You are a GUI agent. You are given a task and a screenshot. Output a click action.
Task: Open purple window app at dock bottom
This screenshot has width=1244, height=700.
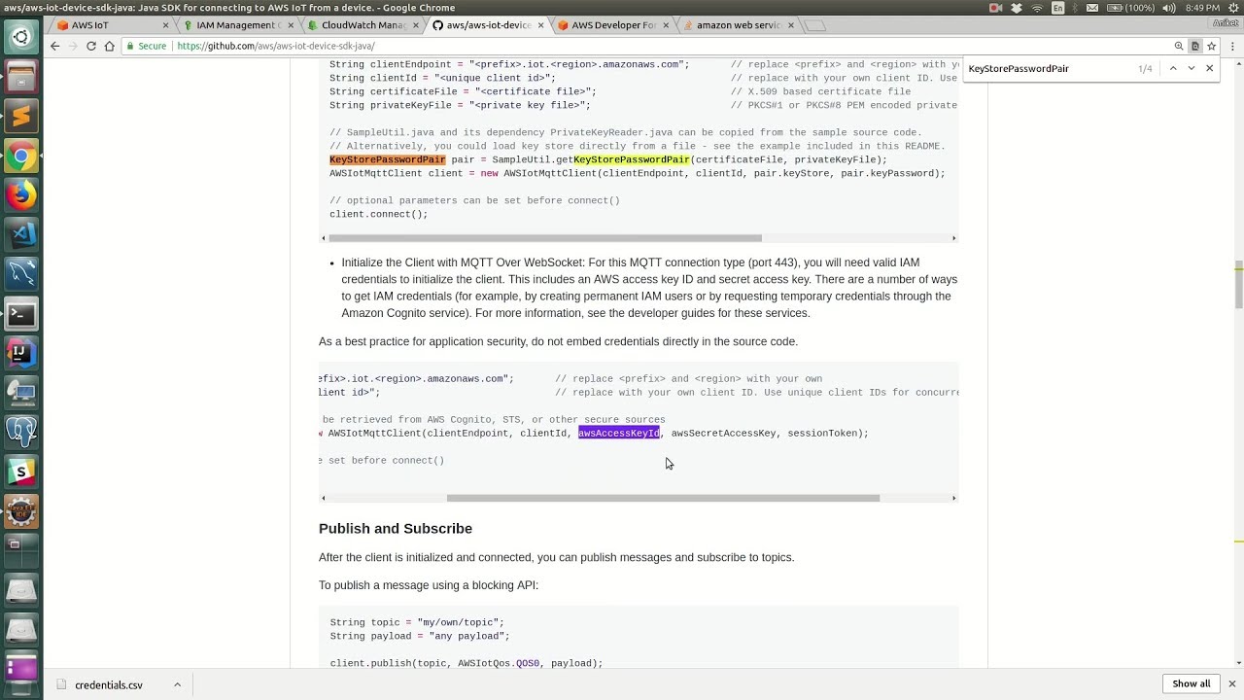(x=21, y=668)
